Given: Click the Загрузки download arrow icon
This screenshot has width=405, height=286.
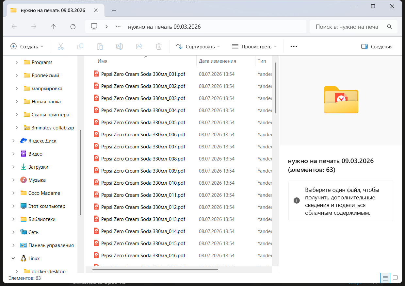Looking at the screenshot, I should (x=24, y=167).
